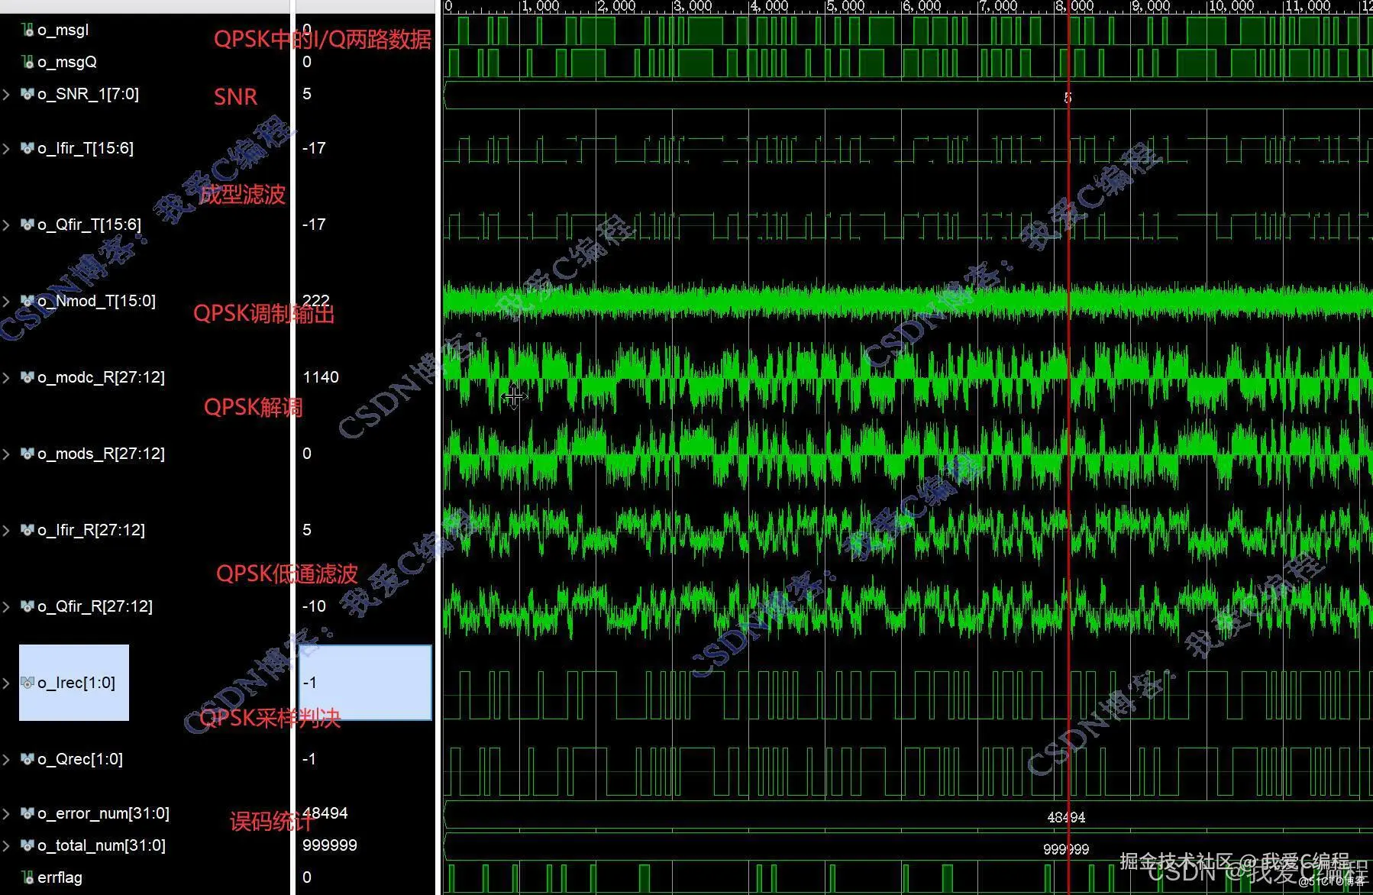Screen dimensions: 1373x895
Task: Expand the o_Nmod_T[15:0] bus
Action: click(x=6, y=301)
